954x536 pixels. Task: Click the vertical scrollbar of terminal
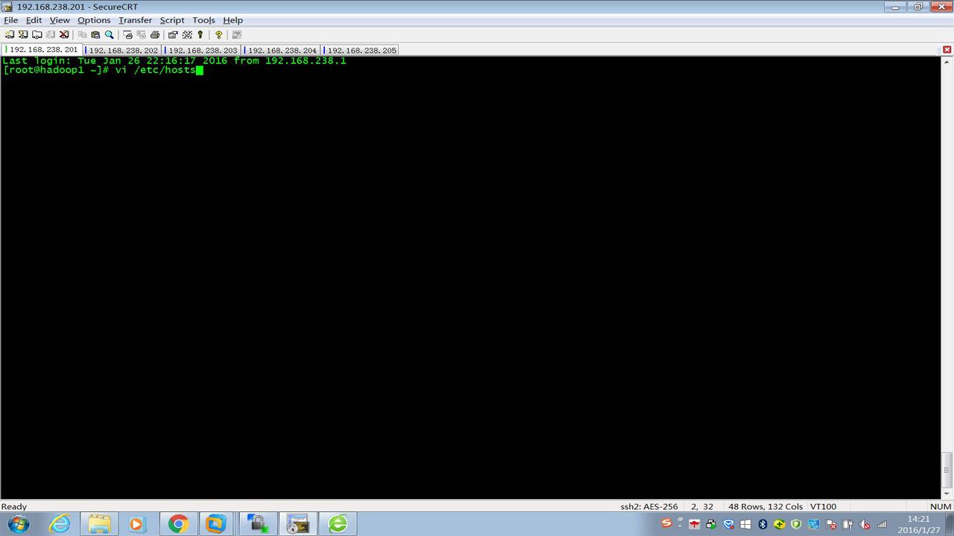947,277
